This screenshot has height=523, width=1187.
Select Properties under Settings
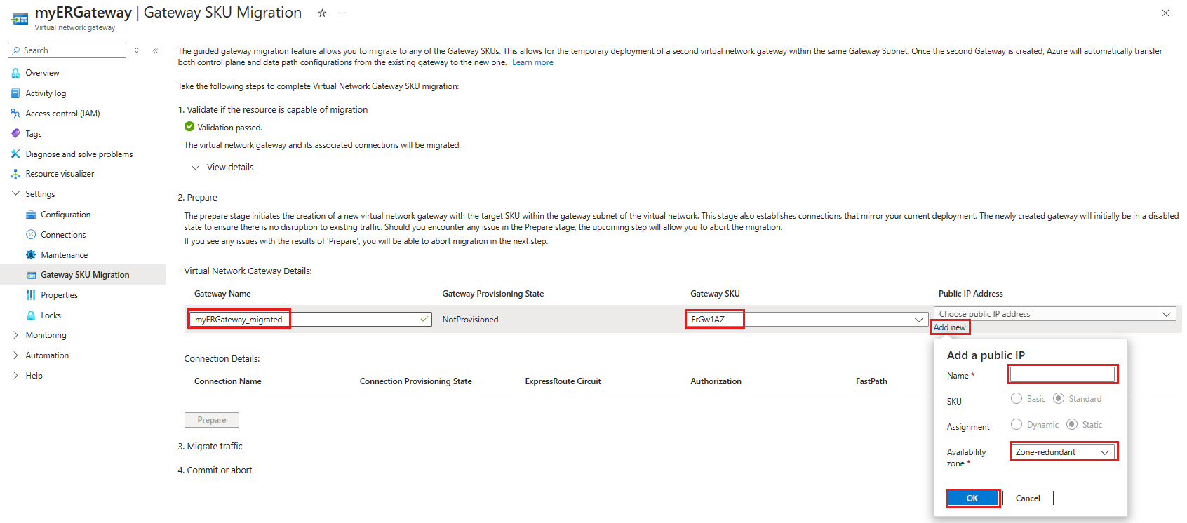pos(59,295)
